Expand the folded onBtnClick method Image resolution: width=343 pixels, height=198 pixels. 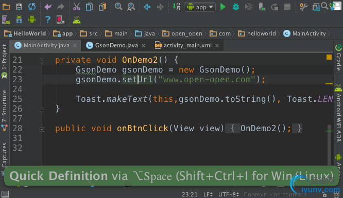pos(42,130)
